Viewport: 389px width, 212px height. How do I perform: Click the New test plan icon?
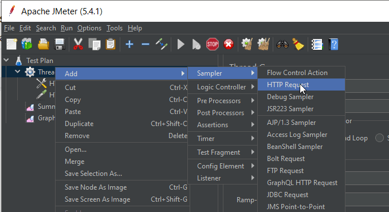click(x=11, y=45)
